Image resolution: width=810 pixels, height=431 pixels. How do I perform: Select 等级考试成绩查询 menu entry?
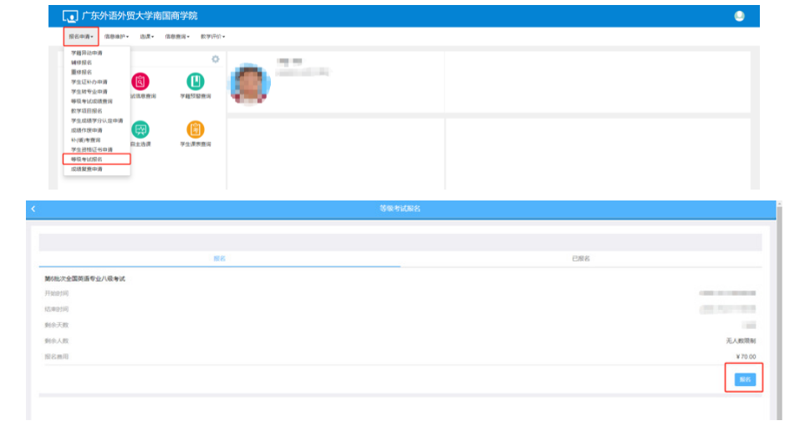92,102
